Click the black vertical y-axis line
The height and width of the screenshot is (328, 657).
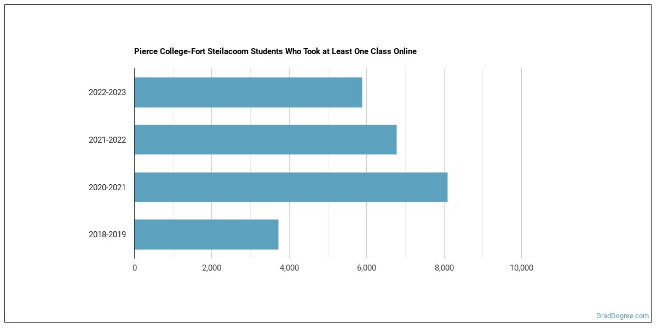coord(134,164)
